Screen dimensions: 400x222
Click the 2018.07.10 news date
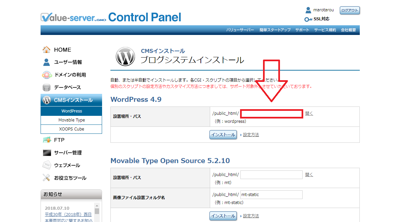(57, 208)
